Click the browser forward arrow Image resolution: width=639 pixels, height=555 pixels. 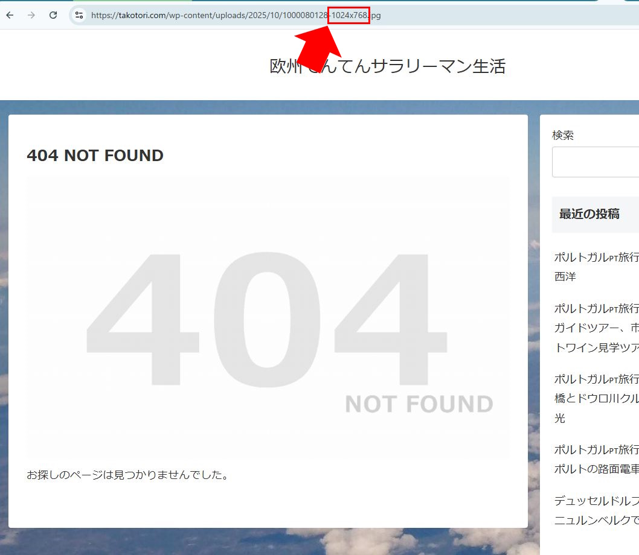click(31, 15)
